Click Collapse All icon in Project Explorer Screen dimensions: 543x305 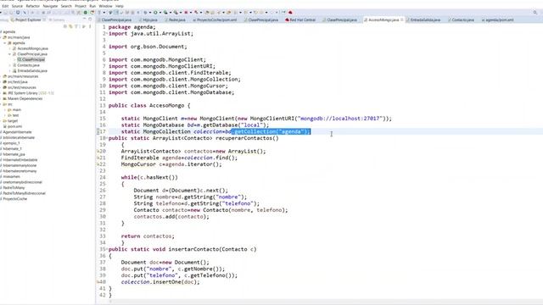(x=65, y=26)
